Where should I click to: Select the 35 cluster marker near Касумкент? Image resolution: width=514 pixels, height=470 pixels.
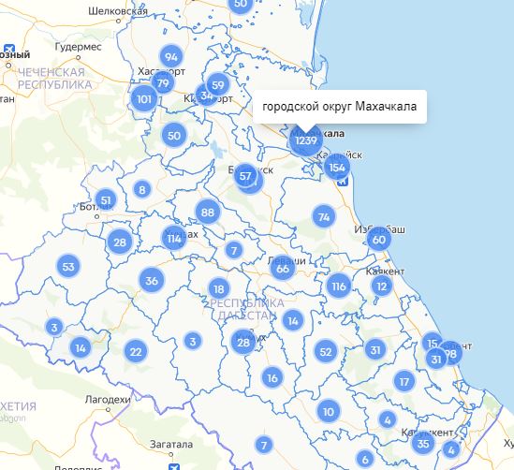423,444
